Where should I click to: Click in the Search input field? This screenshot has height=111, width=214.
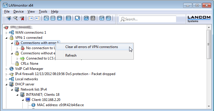pyautogui.click(x=148, y=19)
